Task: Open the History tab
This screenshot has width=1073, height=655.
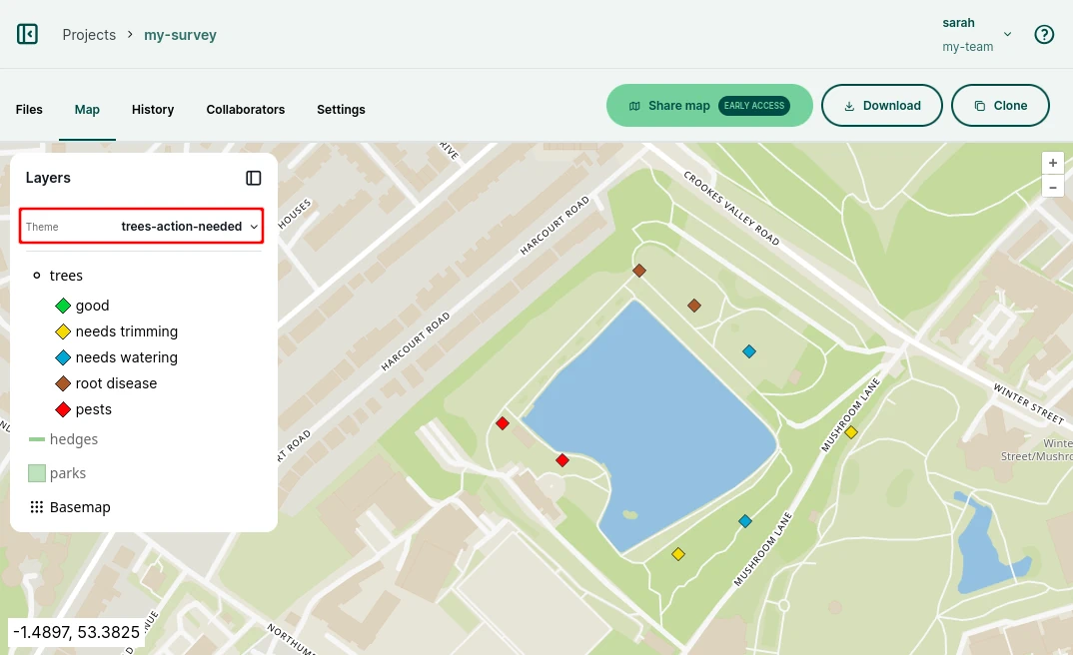Action: [153, 110]
